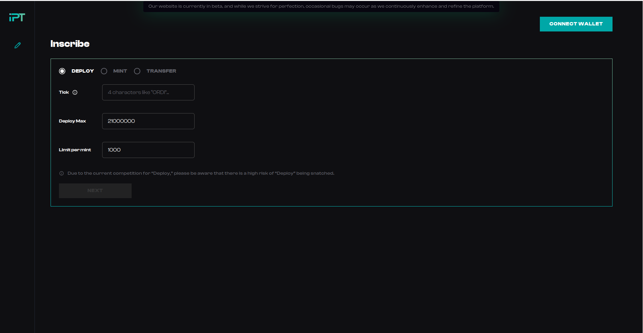
Task: Click the NEXT button
Action: coord(95,190)
